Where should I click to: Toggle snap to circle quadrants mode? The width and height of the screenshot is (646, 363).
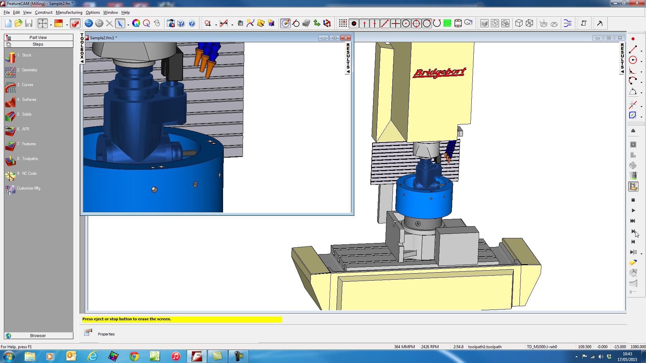tap(416, 24)
